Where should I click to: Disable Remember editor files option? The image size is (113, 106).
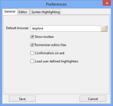(x=32, y=45)
